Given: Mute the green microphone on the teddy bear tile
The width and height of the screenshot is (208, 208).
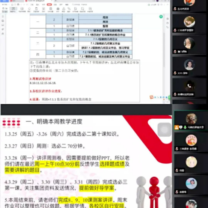Looking at the screenshot, I should pos(185,127).
